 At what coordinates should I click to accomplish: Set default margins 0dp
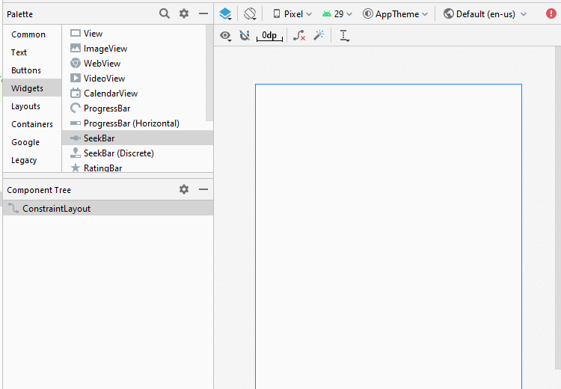269,35
